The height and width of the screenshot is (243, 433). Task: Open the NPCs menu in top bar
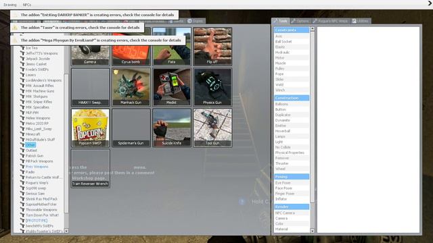27,5
